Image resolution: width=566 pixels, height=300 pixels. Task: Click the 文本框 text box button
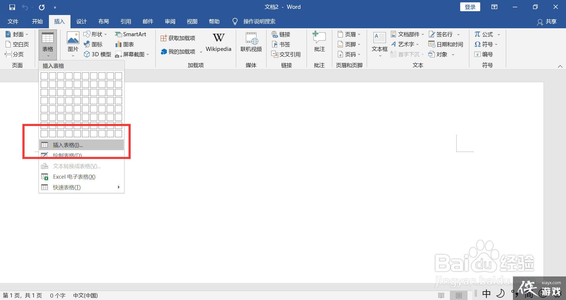(x=380, y=44)
